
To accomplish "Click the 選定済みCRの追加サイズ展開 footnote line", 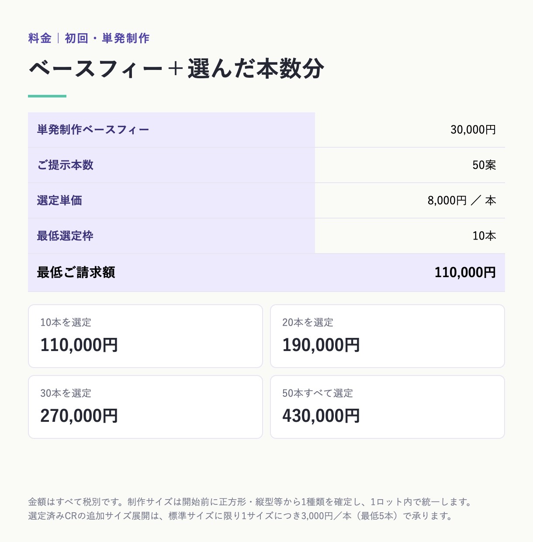I will (241, 516).
